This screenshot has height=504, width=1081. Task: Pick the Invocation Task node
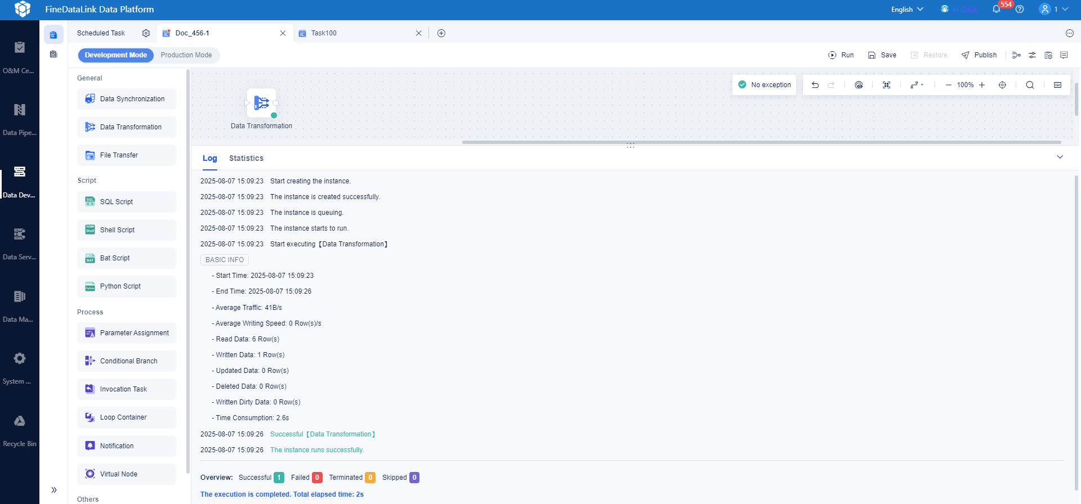(x=127, y=389)
